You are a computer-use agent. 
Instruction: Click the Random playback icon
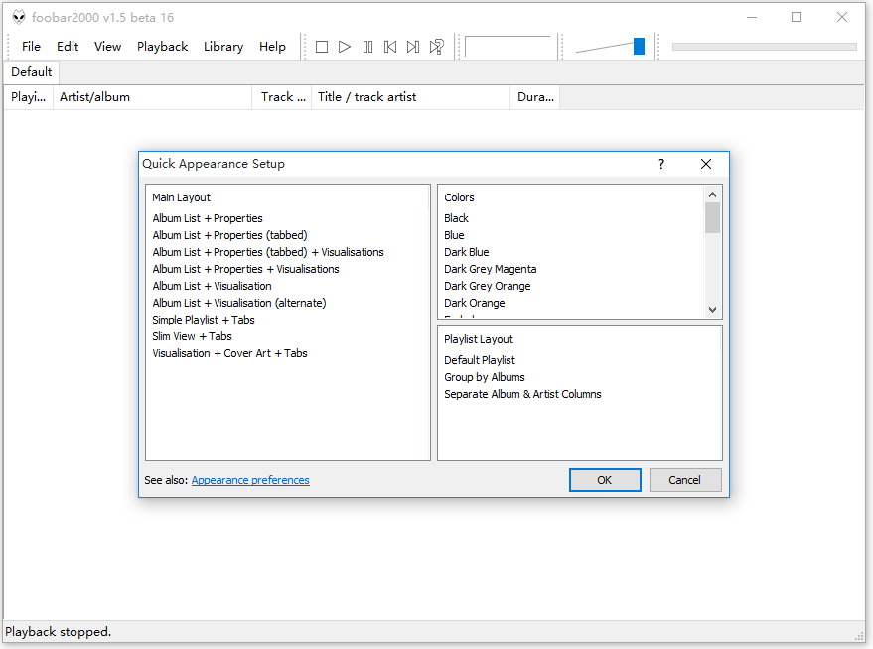point(436,46)
